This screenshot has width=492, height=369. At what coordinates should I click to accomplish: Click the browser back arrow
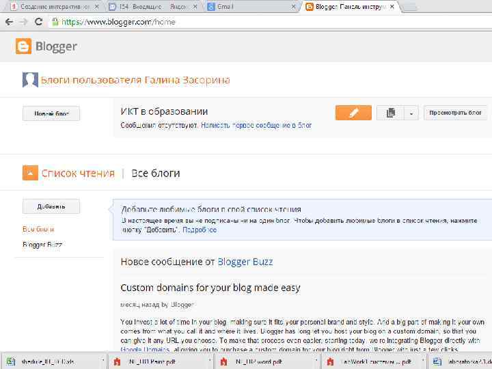[x=9, y=22]
